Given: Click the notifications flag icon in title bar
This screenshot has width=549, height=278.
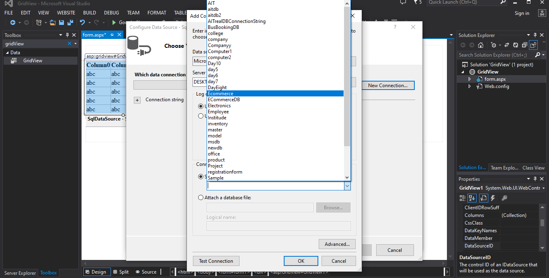Looking at the screenshot, I should click(x=416, y=2).
